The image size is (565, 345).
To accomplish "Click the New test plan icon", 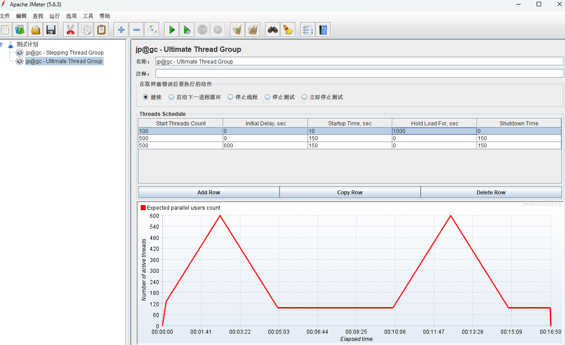I will point(5,30).
